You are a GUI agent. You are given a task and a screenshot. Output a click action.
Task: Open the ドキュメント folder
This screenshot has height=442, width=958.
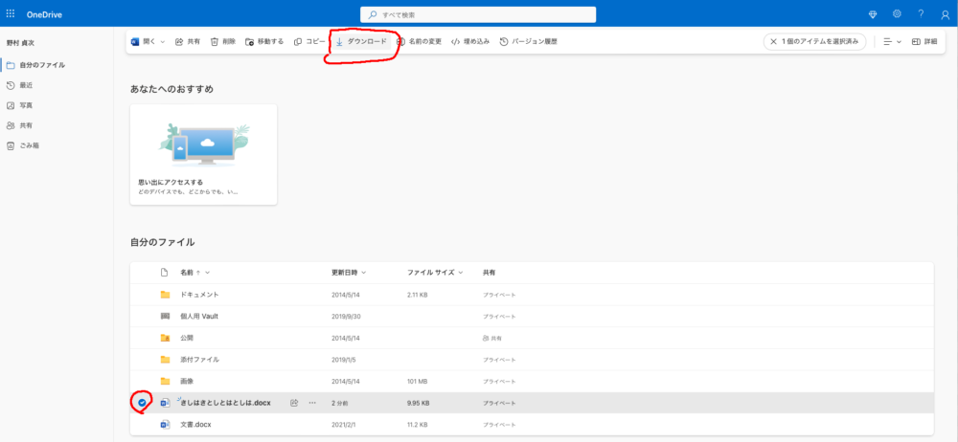pyautogui.click(x=200, y=295)
